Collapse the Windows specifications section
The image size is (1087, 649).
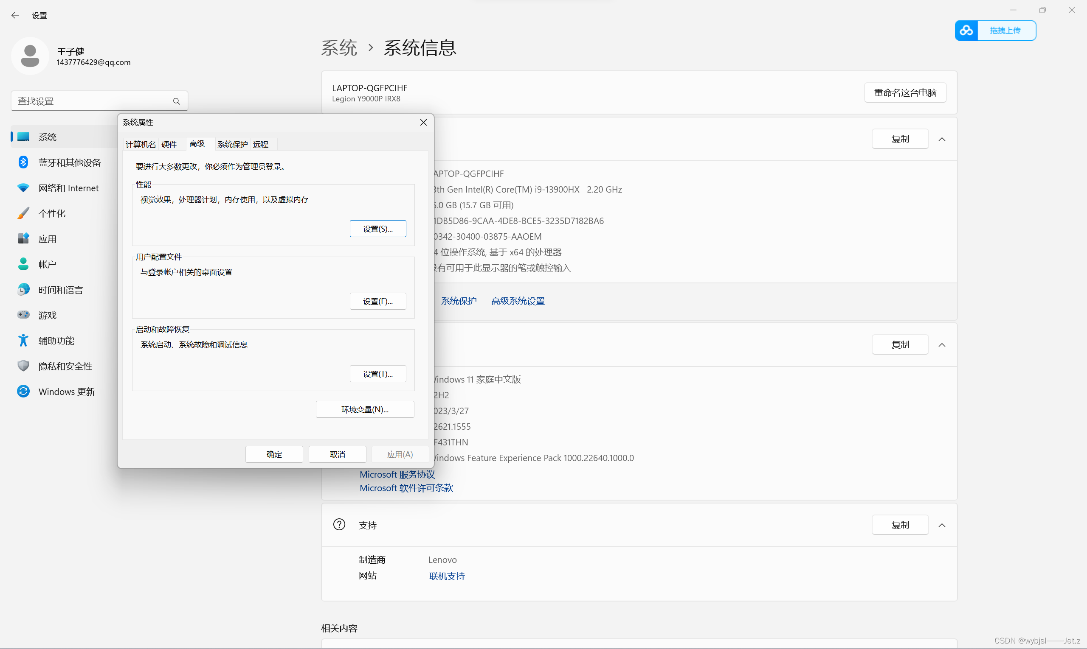pyautogui.click(x=942, y=345)
